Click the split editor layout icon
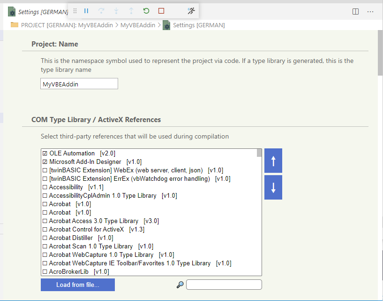The width and height of the screenshot is (383, 301). click(356, 11)
